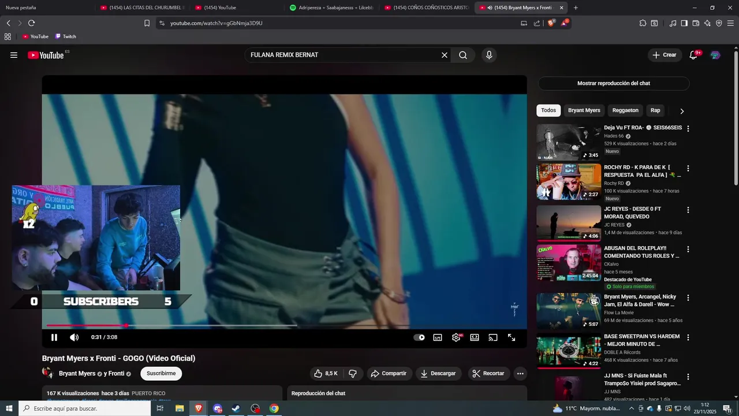Open the Brave Wallet icon

pyautogui.click(x=696, y=23)
